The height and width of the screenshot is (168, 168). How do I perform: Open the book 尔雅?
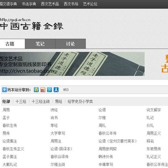click(x=102, y=118)
